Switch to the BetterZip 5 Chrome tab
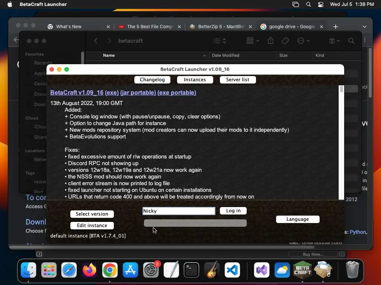The image size is (381, 285). pos(221,27)
